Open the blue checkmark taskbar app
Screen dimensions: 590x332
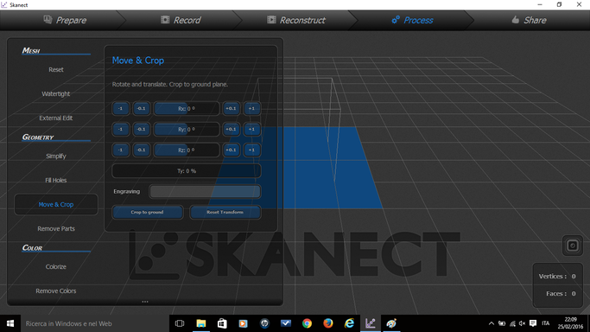(x=286, y=323)
